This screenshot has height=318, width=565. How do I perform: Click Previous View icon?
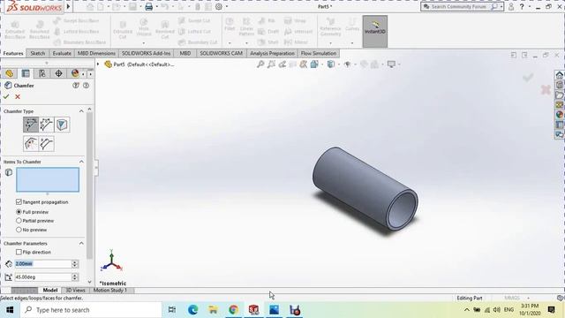tap(282, 64)
